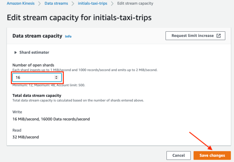This screenshot has width=234, height=162.
Task: Go to the Data streams breadcrumb
Action: pos(56,4)
